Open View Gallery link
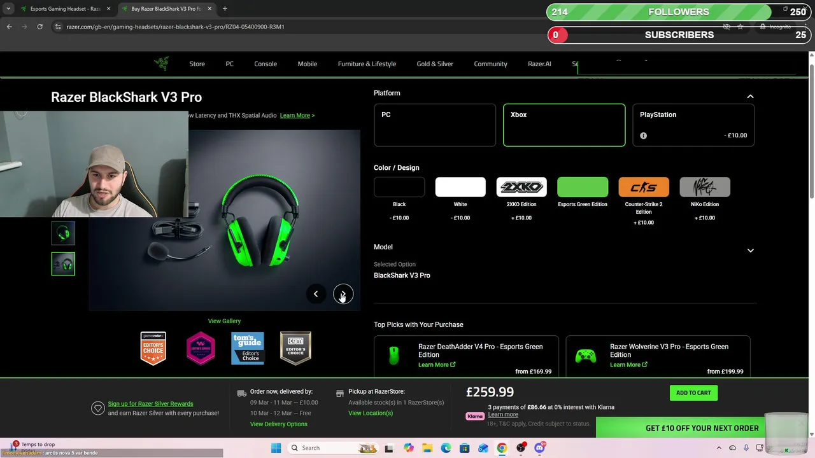This screenshot has width=815, height=458. point(224,321)
